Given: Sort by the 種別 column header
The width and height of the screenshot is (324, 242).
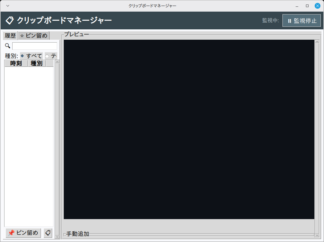Looking at the screenshot, I should 37,63.
